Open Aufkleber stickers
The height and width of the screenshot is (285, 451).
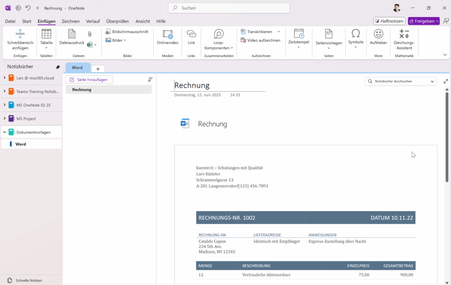click(378, 37)
